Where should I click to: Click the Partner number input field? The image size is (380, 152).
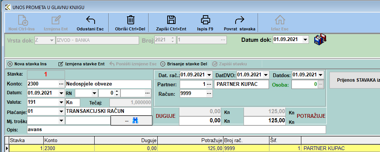tap(193, 84)
